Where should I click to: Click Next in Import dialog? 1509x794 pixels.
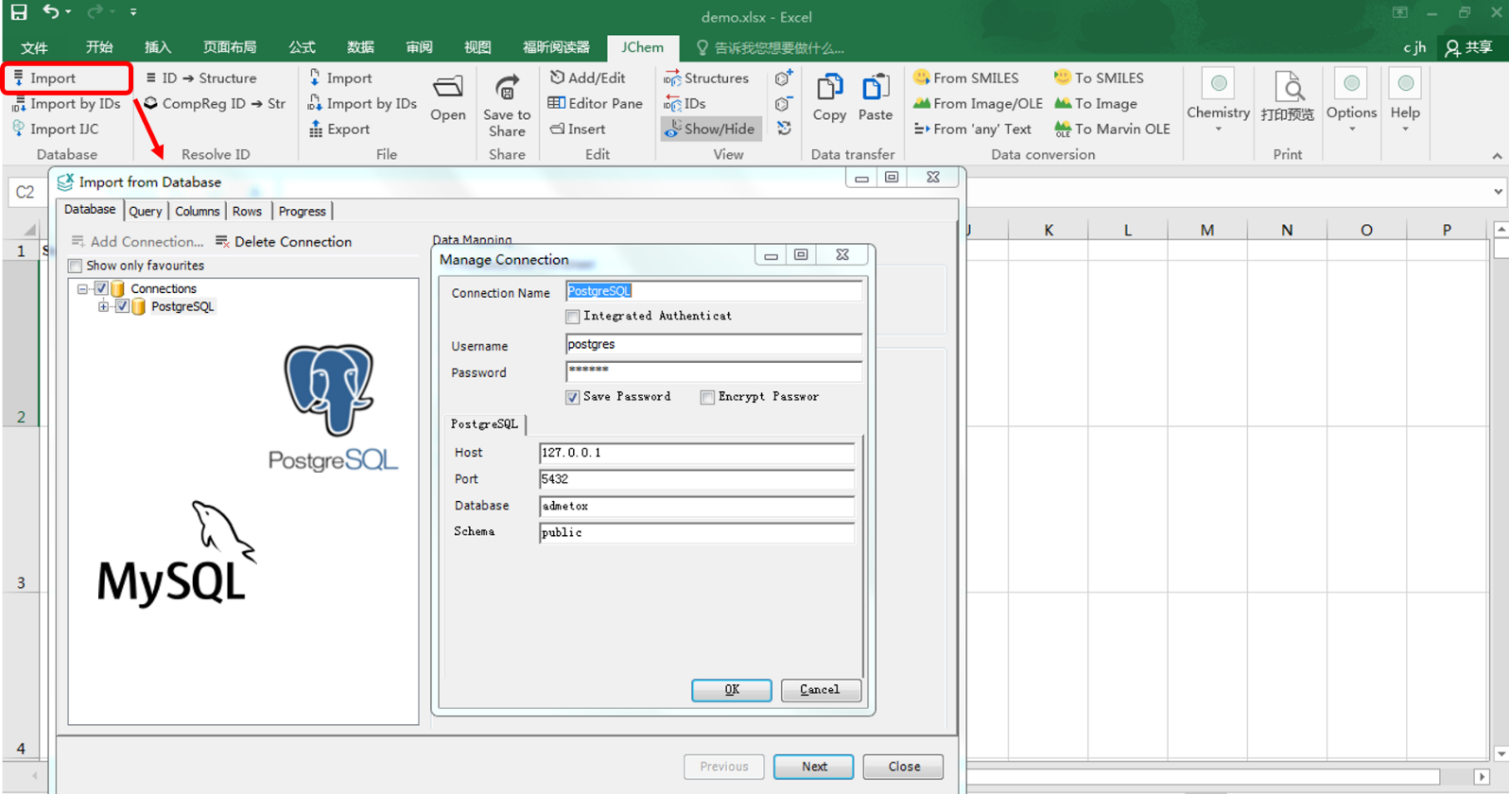click(814, 767)
